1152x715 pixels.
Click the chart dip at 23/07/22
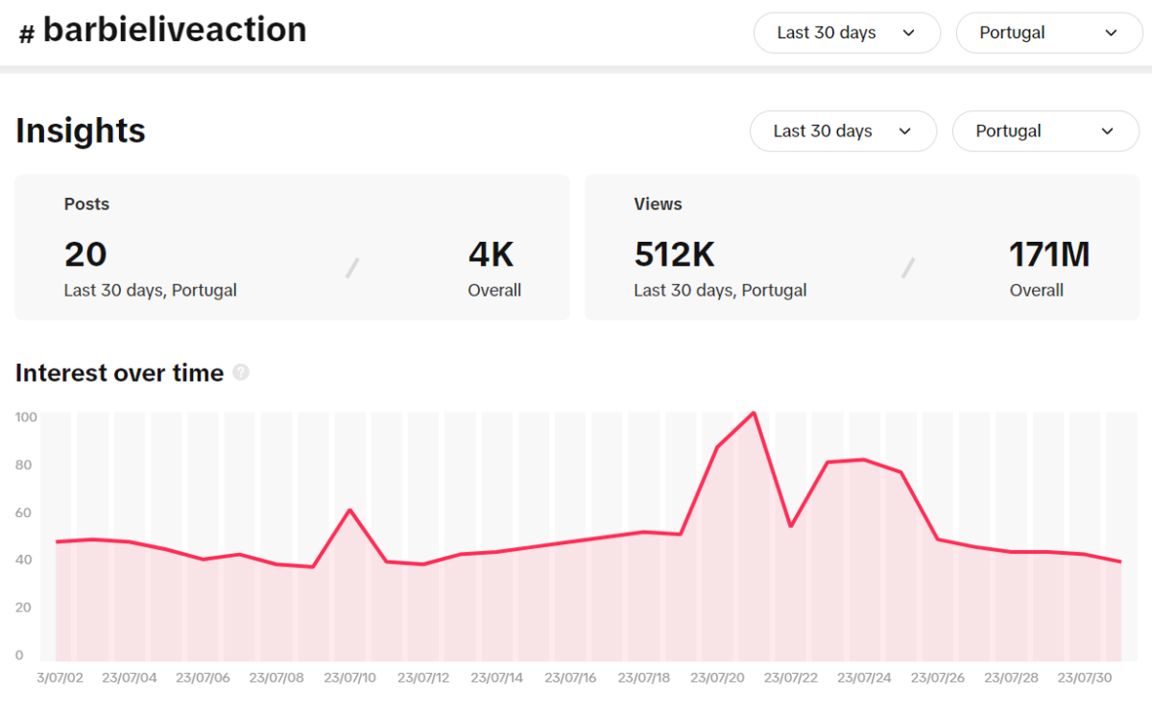[790, 525]
